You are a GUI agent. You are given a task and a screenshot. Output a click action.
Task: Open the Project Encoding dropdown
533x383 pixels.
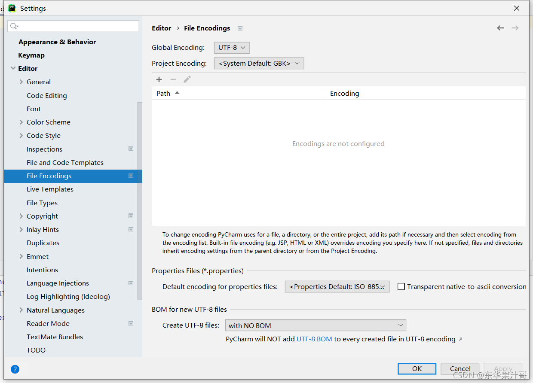[259, 64]
